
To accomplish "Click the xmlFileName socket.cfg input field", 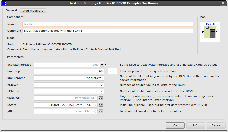I will pyautogui.click(x=69, y=78).
